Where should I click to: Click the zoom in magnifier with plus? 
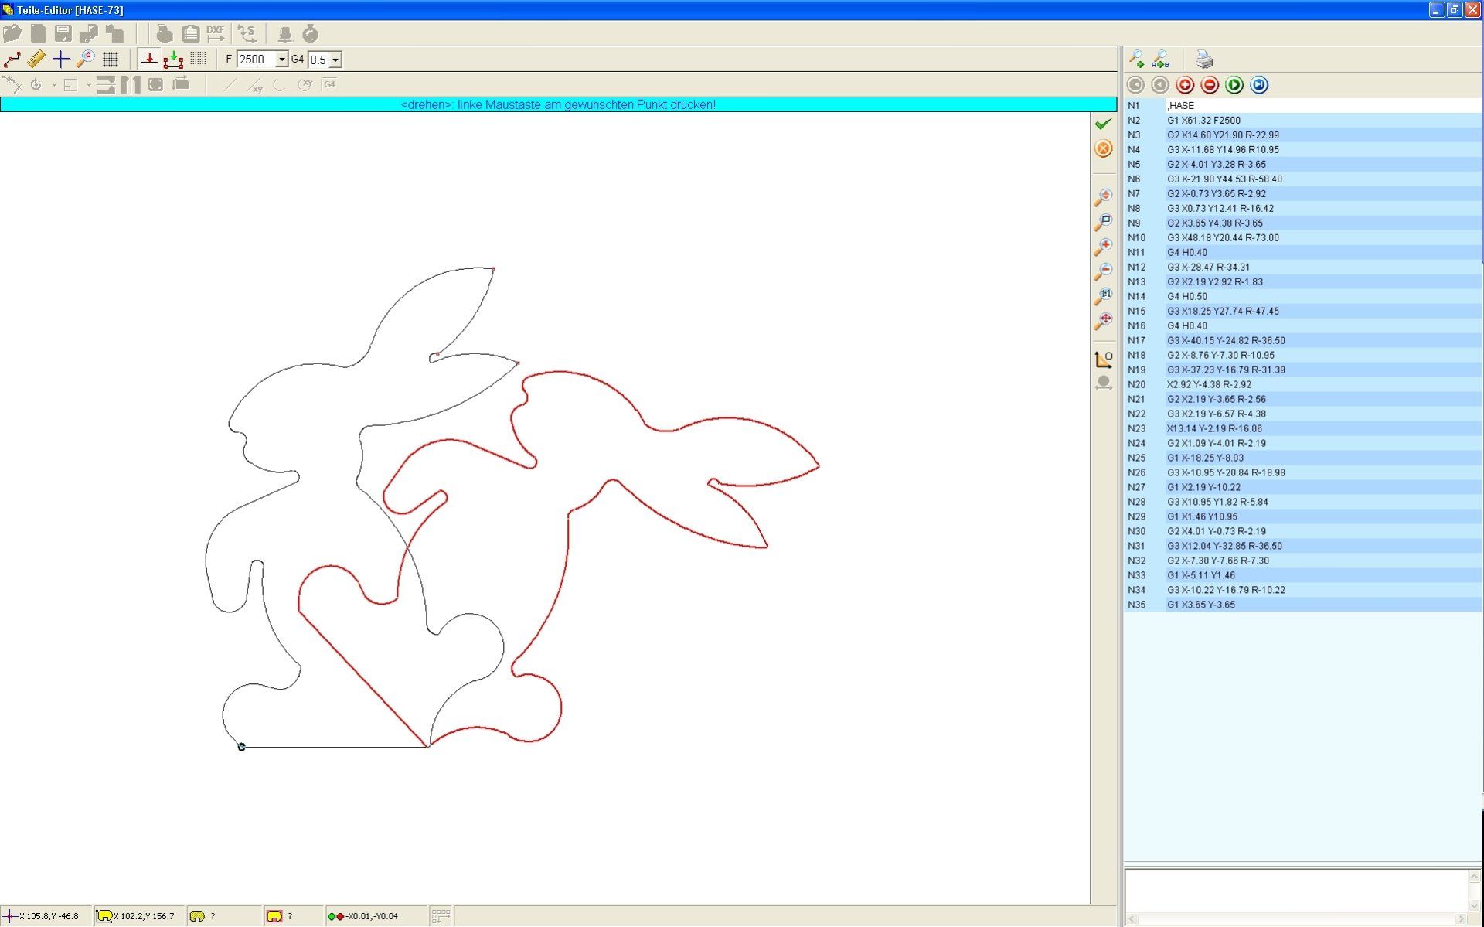coord(1103,247)
